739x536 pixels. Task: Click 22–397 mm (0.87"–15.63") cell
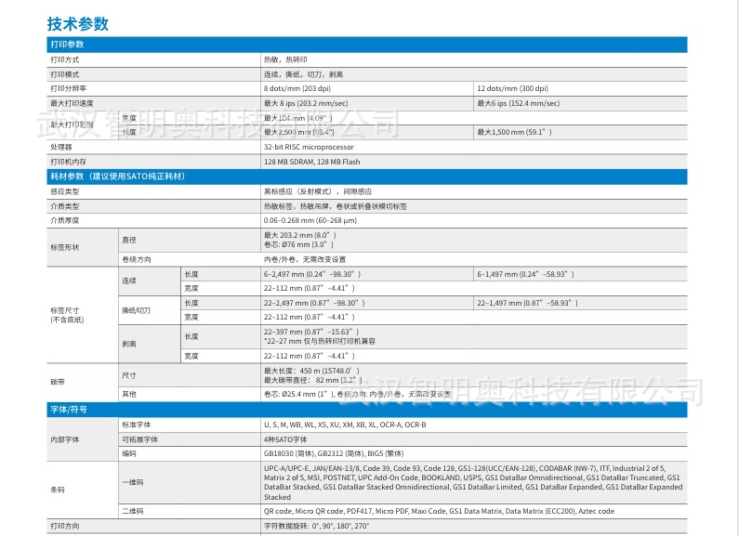tap(312, 332)
